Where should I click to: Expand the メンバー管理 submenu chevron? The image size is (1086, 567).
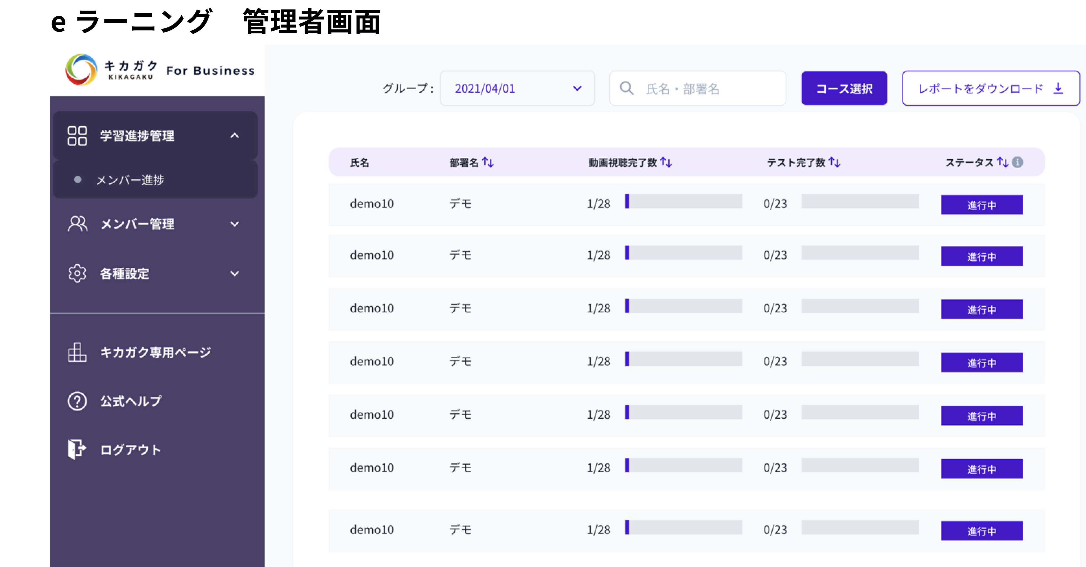[234, 224]
